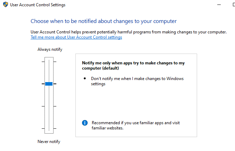The image size is (235, 151).
Task: Click the 'User Account Control Settings' title text
Action: coord(38,5)
